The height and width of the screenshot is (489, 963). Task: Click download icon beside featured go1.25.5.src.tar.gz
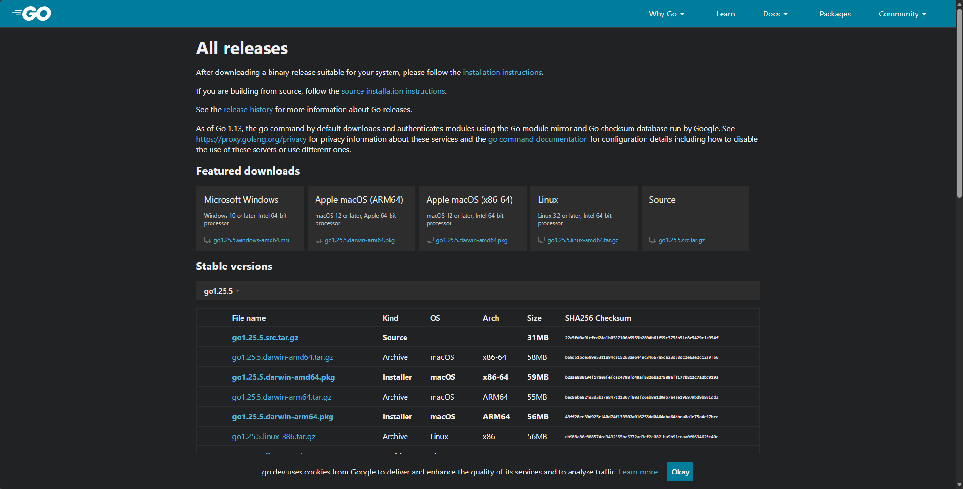coord(653,240)
